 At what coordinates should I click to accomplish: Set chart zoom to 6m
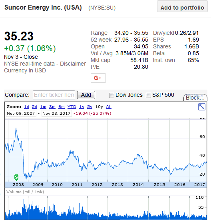(62, 107)
